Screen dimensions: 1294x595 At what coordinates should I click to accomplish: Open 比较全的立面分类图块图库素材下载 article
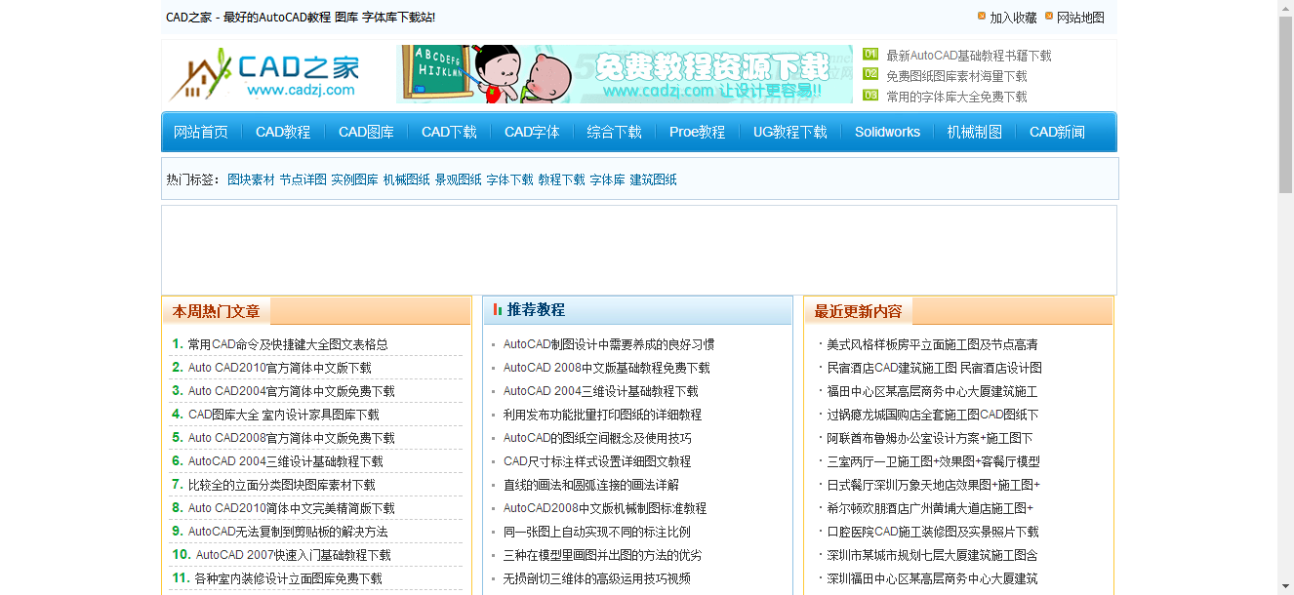[x=282, y=485]
